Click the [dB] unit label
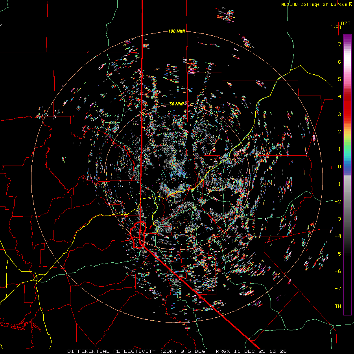Image resolution: width=354 pixels, height=354 pixels. (336, 27)
